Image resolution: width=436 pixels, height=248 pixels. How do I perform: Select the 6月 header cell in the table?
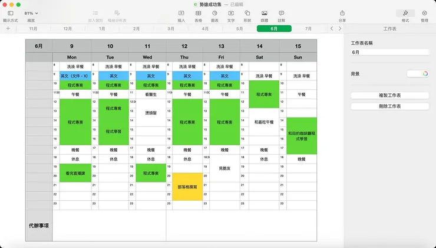(x=39, y=46)
